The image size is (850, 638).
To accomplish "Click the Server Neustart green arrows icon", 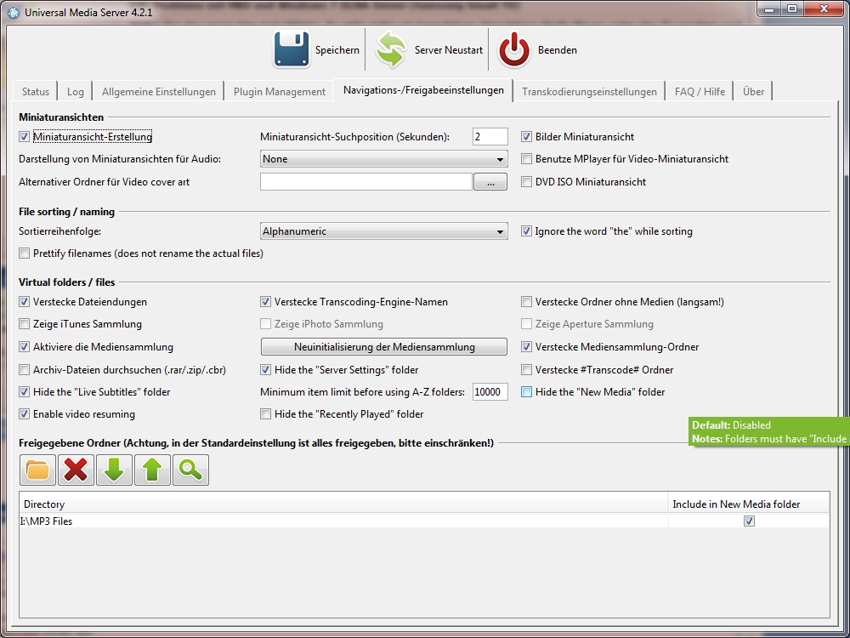I will coord(390,50).
